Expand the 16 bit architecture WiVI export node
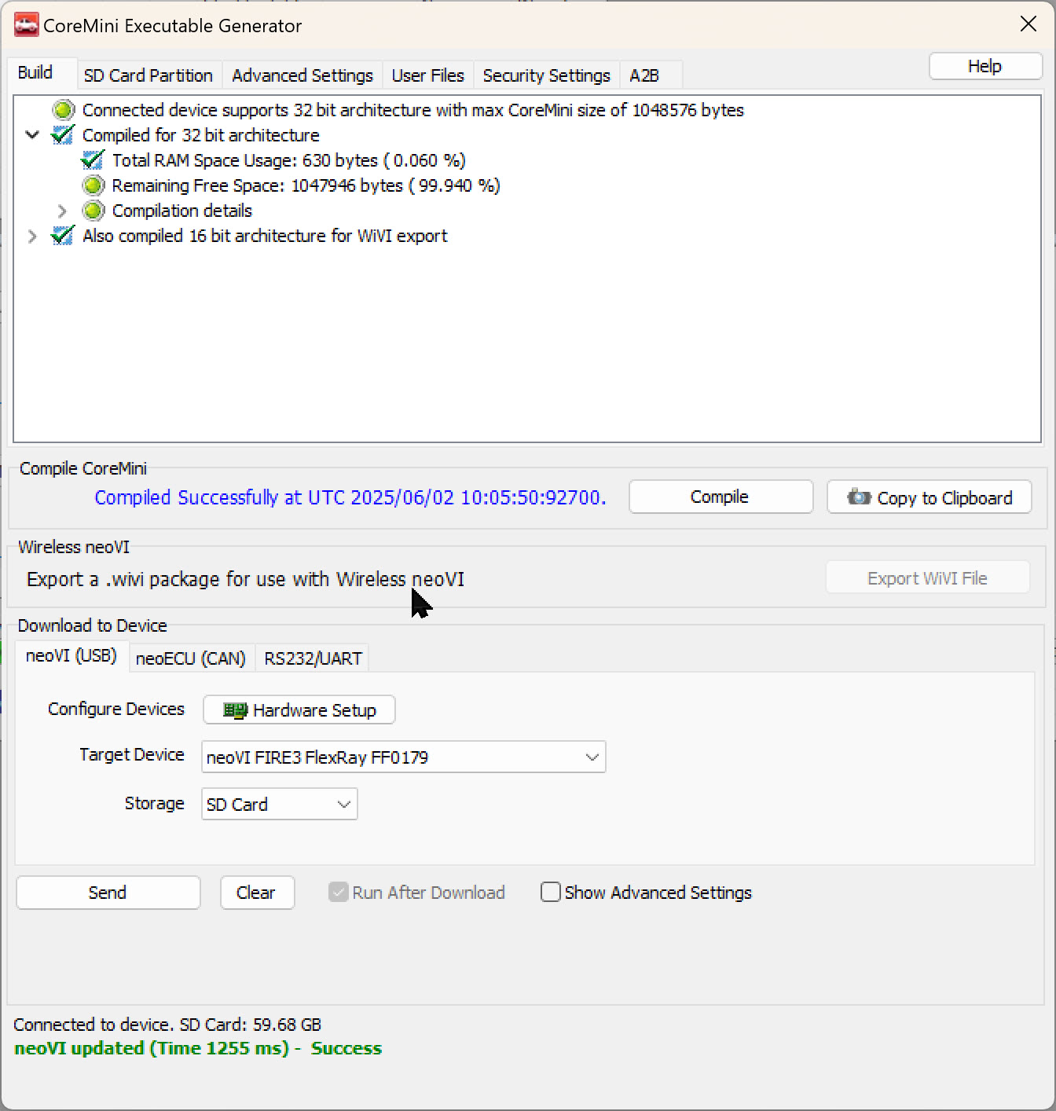 [x=32, y=236]
